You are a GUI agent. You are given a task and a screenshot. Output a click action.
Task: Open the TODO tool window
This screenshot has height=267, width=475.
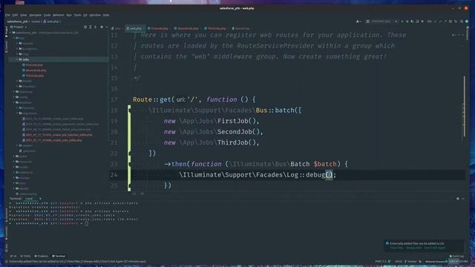26,257
